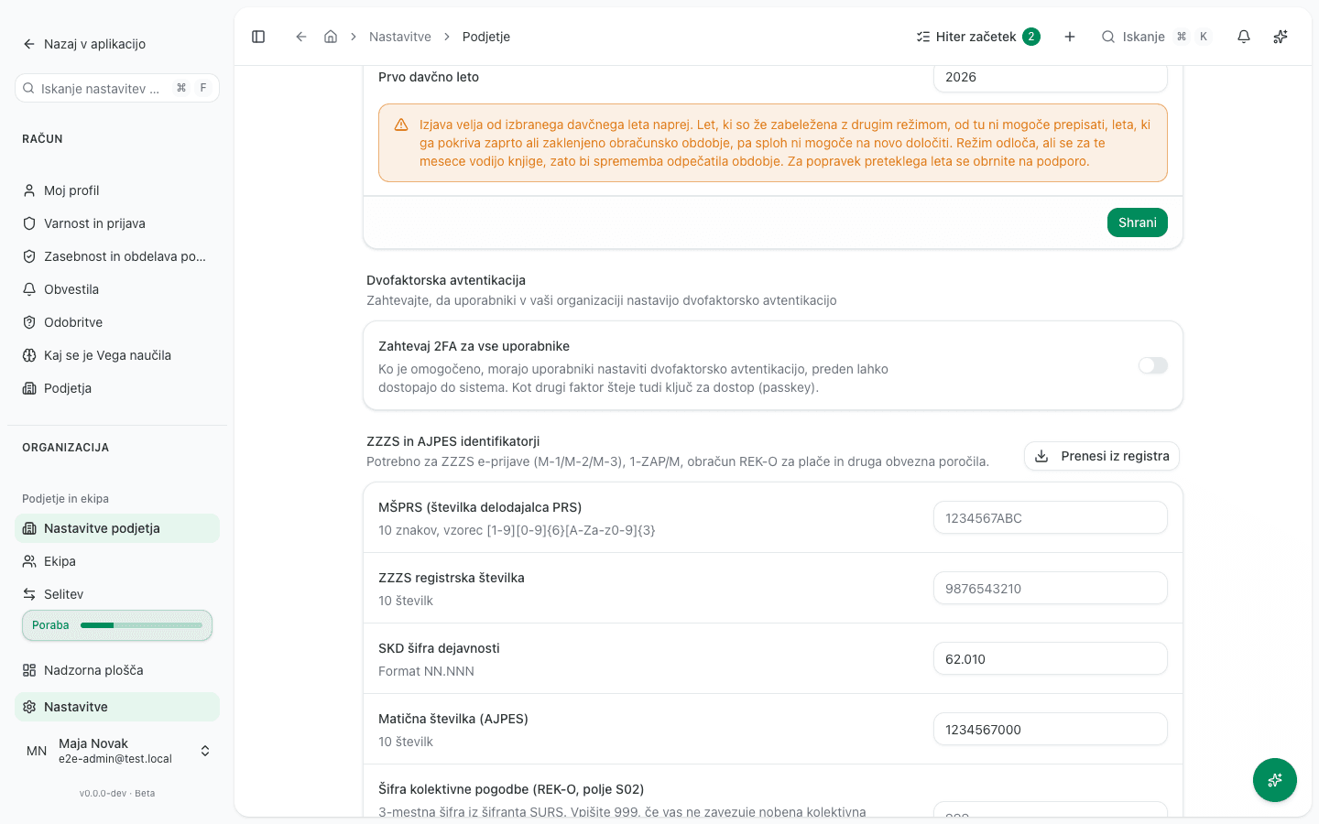1319x824 pixels.
Task: Open Podjetja in sidebar
Action: [117, 388]
